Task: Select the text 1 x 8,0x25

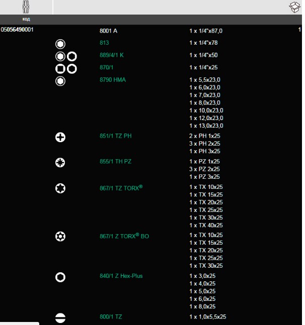Action: click(202, 306)
